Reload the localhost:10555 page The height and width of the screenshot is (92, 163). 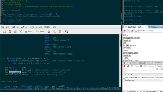click(132, 31)
